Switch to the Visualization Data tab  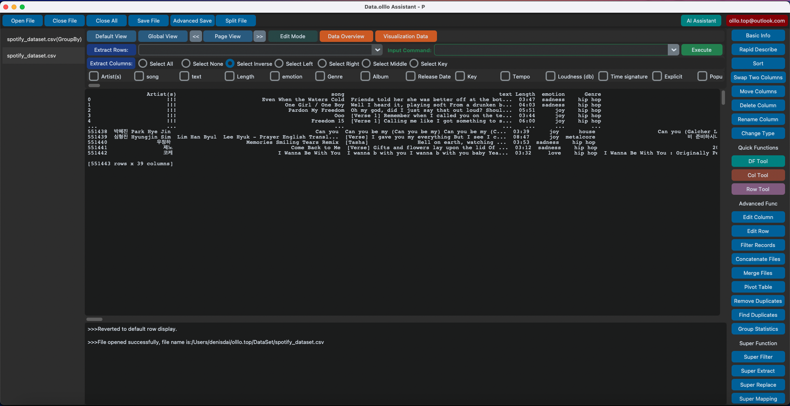(x=406, y=36)
